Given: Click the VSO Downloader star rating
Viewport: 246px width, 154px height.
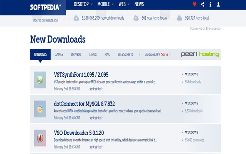Looking at the screenshot, I should tap(96, 147).
